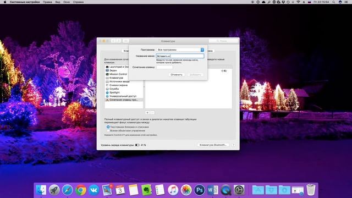Viewport: 352px width, 198px height.
Task: Click the 'Название меню' text field
Action: pyautogui.click(x=180, y=56)
